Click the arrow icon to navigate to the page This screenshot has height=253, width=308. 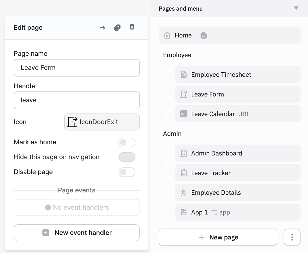[x=102, y=27]
